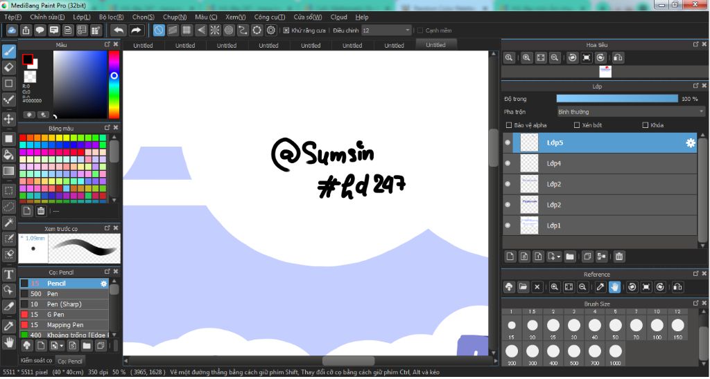710x379 pixels.
Task: Toggle the Khử răng cưa checkbox
Action: point(286,30)
